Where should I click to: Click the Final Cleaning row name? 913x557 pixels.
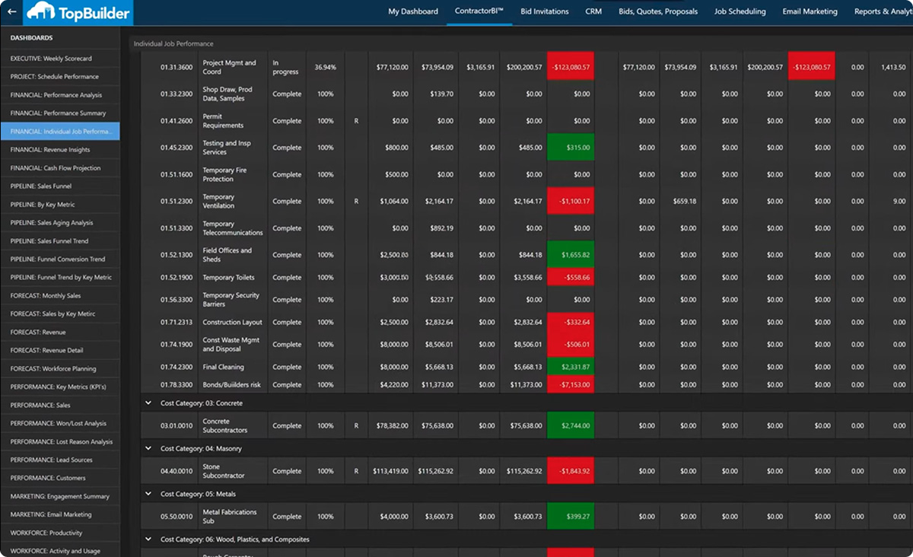point(223,367)
